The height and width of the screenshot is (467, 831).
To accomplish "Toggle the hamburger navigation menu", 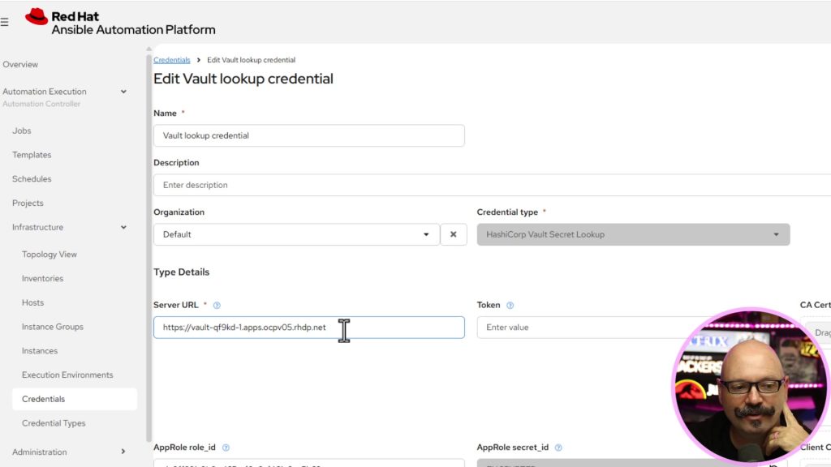I will [x=4, y=22].
